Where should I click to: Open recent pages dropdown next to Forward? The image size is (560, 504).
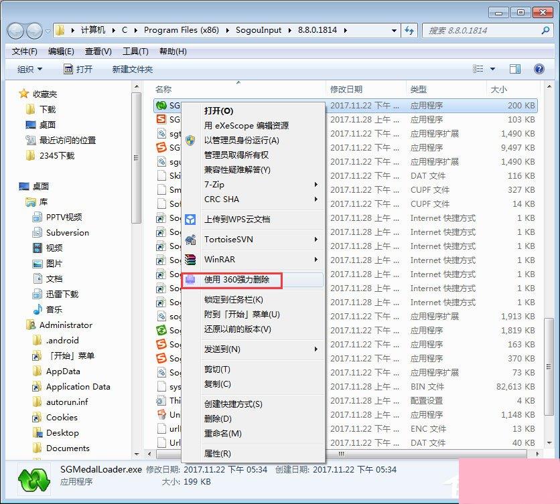(48, 31)
